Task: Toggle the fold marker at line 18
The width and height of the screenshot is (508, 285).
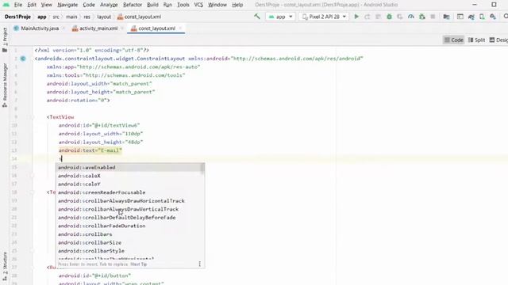Action: click(33, 192)
